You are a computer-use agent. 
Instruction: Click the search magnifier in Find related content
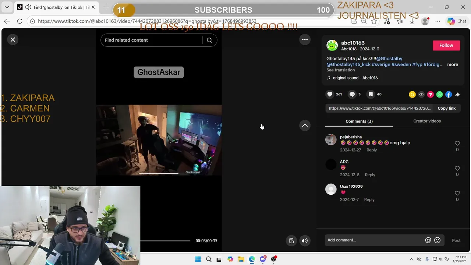[x=209, y=40]
